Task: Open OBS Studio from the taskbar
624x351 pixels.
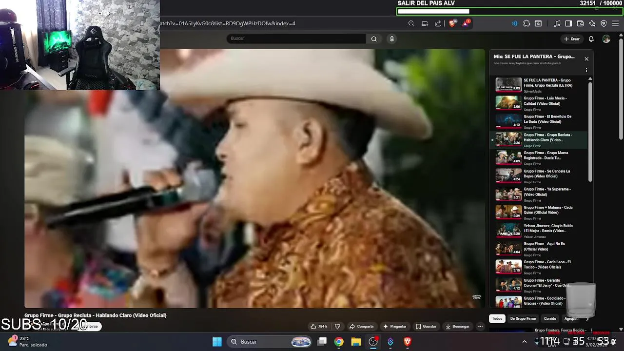Action: click(373, 342)
